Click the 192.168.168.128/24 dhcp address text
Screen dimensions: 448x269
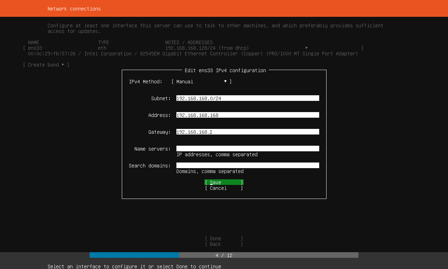206,48
